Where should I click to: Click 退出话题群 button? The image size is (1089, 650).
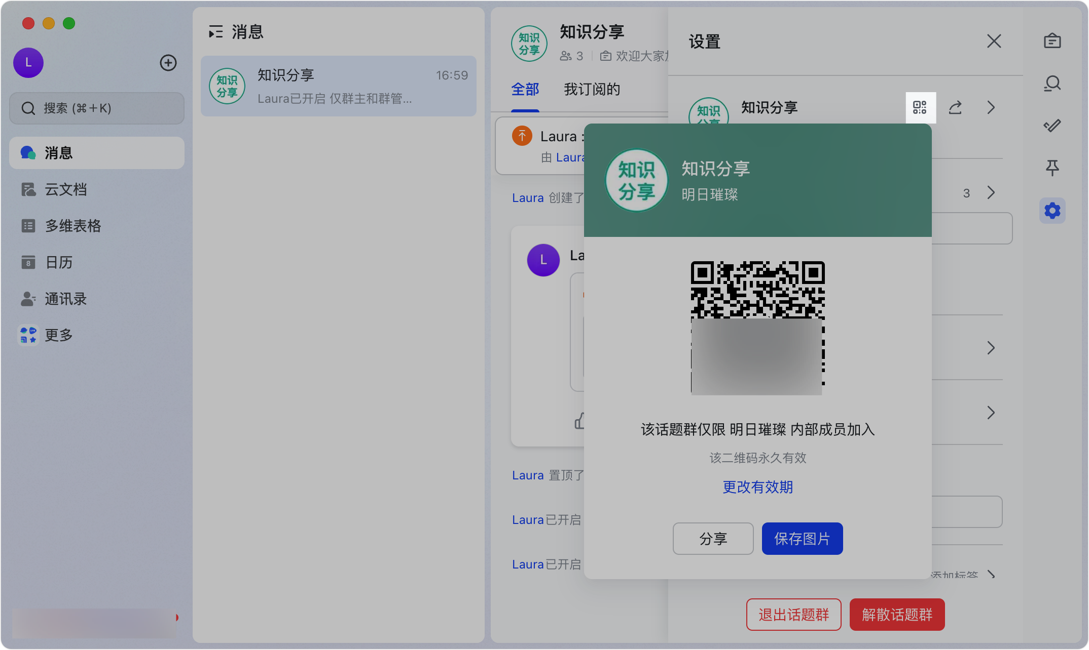tap(794, 615)
